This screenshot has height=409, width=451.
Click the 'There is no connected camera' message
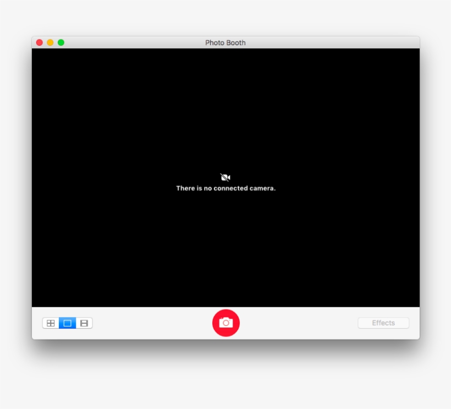[226, 188]
